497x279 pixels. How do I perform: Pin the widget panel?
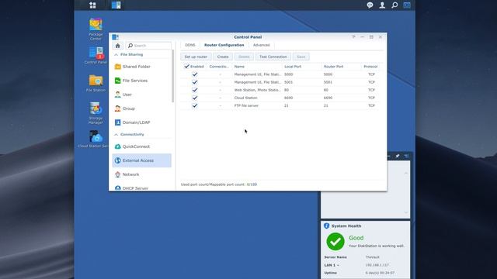[398, 156]
